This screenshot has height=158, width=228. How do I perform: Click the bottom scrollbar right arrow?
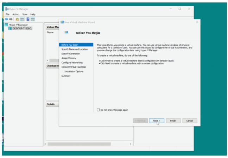131,144
